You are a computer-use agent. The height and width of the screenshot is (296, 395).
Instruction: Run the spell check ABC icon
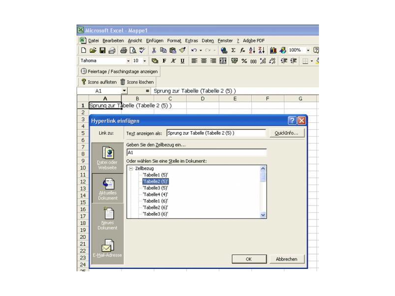142,50
